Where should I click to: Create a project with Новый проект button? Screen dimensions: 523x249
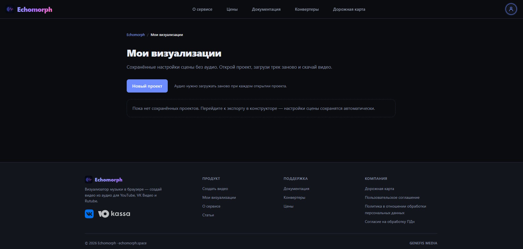147,86
